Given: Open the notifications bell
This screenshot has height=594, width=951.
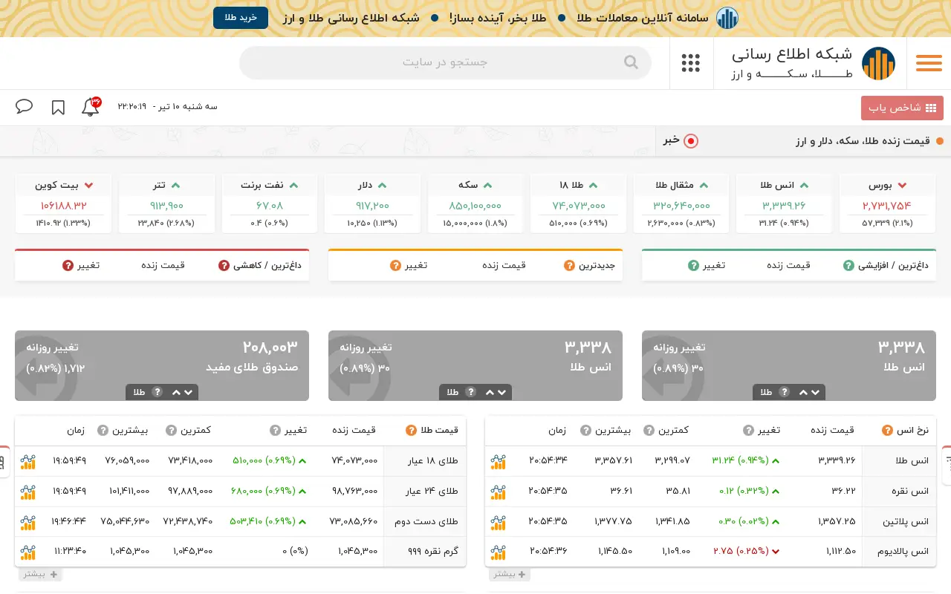Looking at the screenshot, I should click(x=91, y=107).
